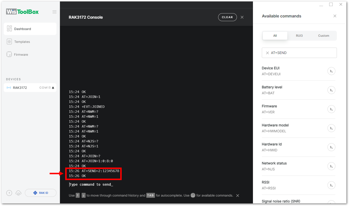Click the RAK3172 signal icon
The image size is (349, 206).
coord(9,87)
